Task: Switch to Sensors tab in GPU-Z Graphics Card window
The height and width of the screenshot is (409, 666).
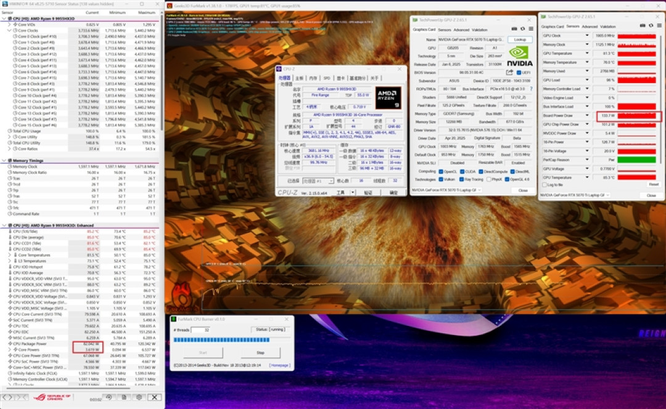Action: point(445,30)
